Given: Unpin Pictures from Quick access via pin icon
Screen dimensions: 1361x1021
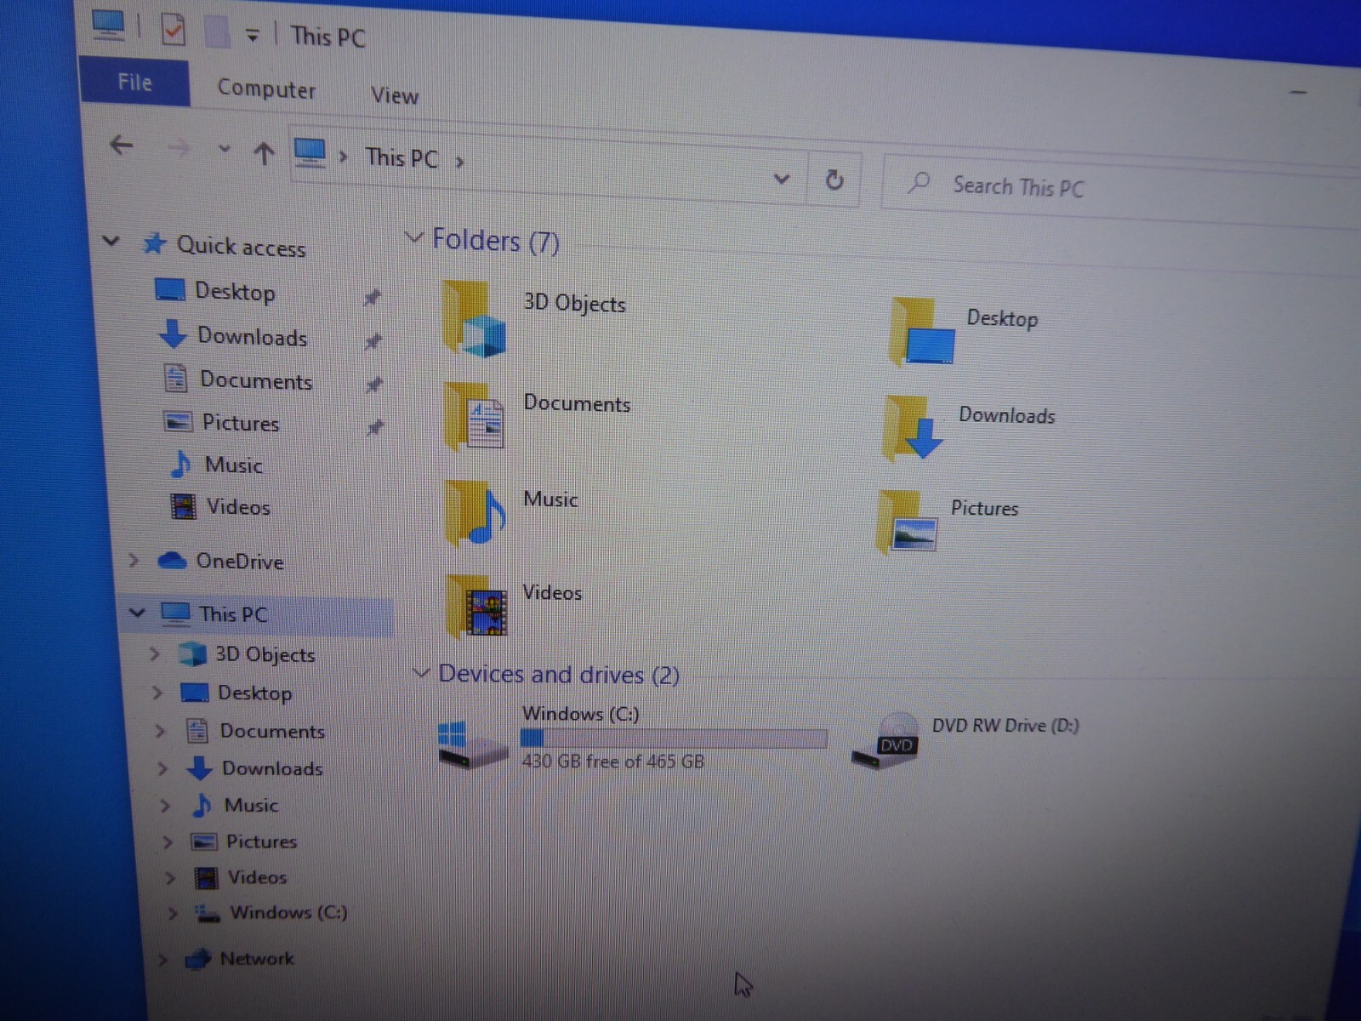Looking at the screenshot, I should (x=374, y=427).
